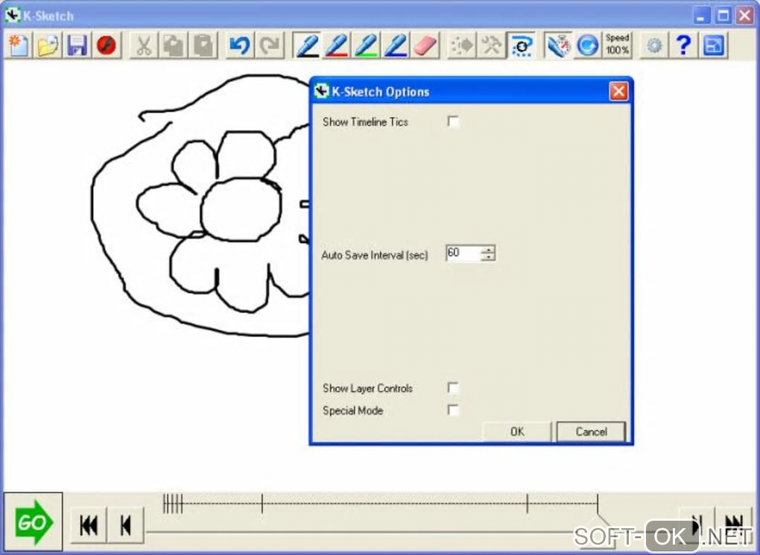Screen dimensions: 760x555
Task: Play animation with green GO button
Action: click(x=33, y=522)
